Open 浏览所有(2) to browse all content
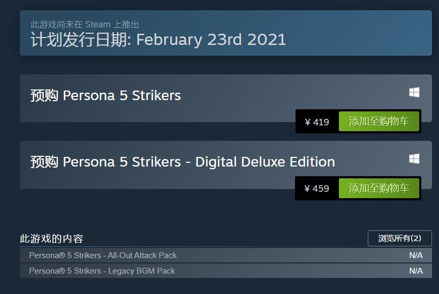 (x=399, y=238)
